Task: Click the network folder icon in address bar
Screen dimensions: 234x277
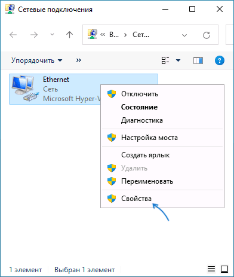Action: [93, 34]
